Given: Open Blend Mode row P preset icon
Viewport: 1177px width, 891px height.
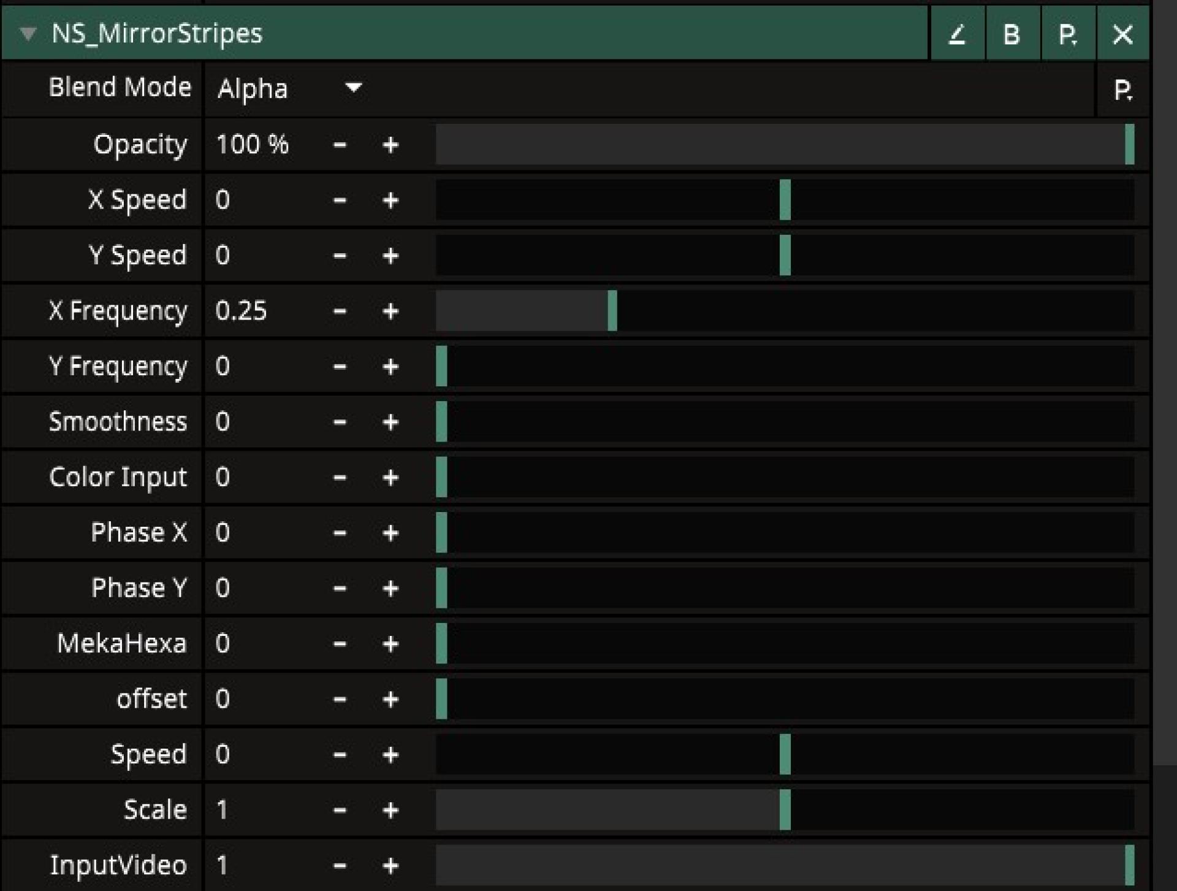Looking at the screenshot, I should pyautogui.click(x=1122, y=90).
